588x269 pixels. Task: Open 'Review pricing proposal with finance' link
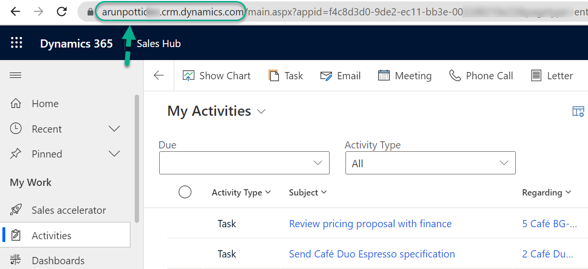pyautogui.click(x=370, y=224)
